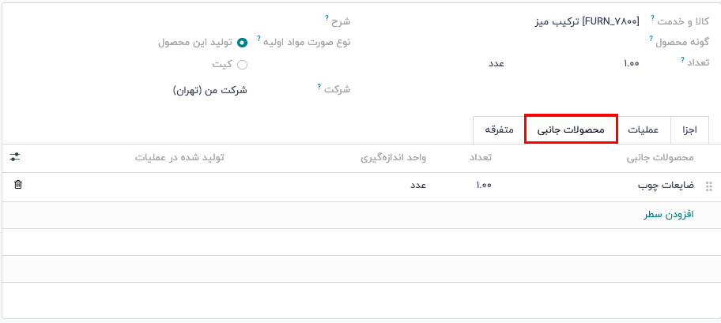Click help mark next to شرکت label
721x323 pixels.
319,86
